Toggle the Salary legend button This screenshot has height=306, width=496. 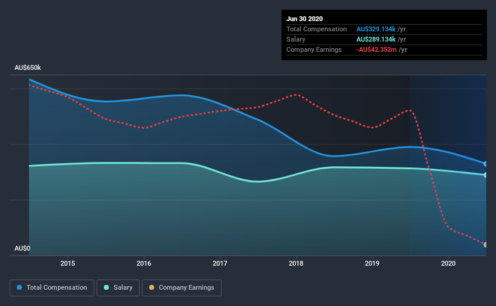[118, 288]
